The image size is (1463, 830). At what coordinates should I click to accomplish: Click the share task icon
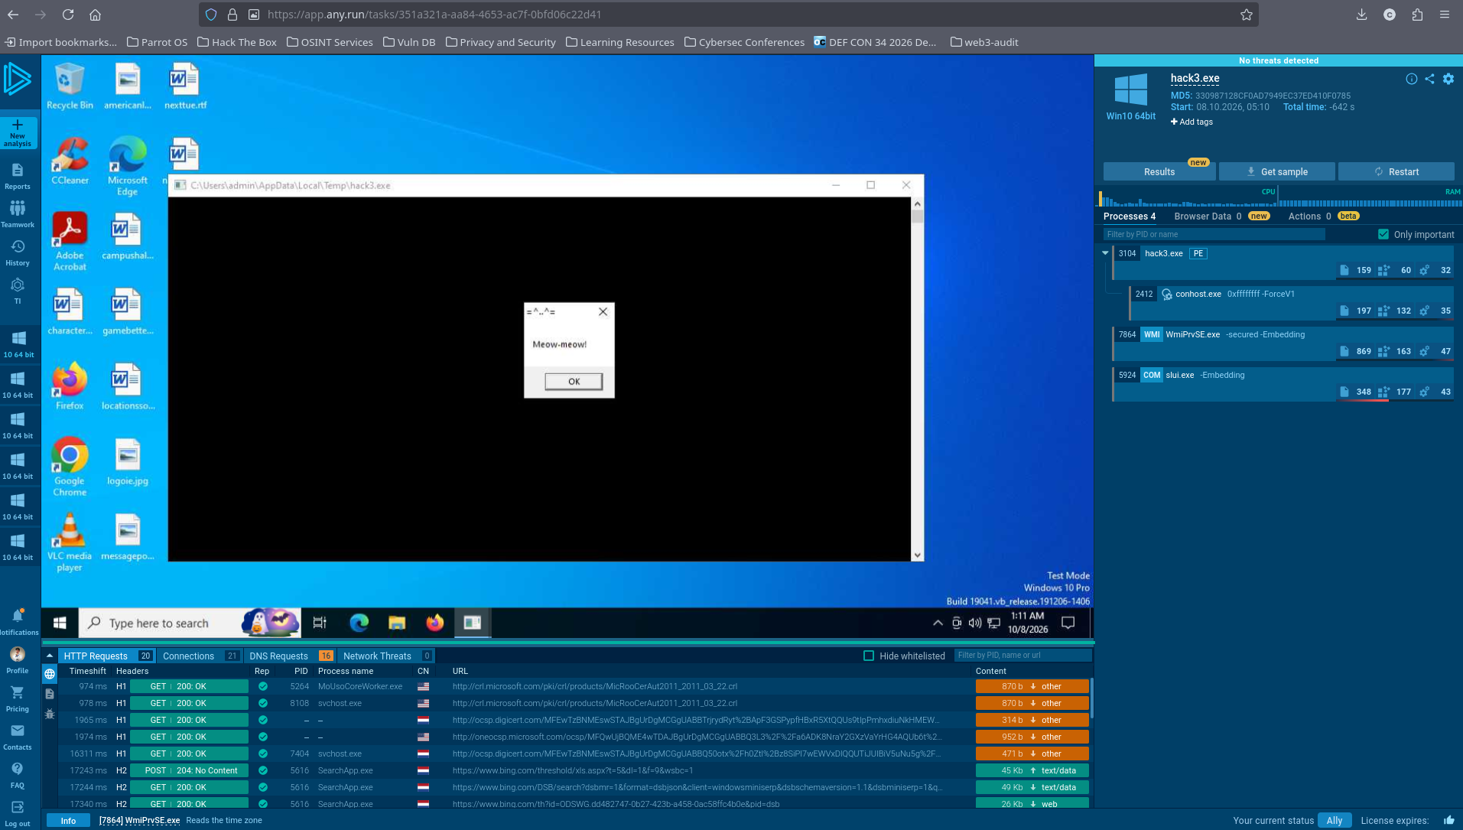[x=1429, y=79]
